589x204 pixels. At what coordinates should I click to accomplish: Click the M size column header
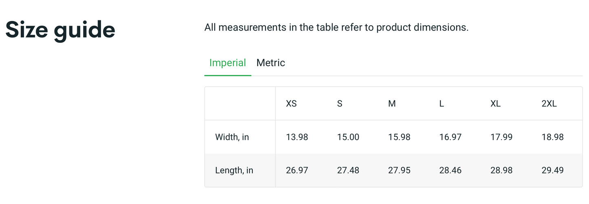tap(392, 104)
